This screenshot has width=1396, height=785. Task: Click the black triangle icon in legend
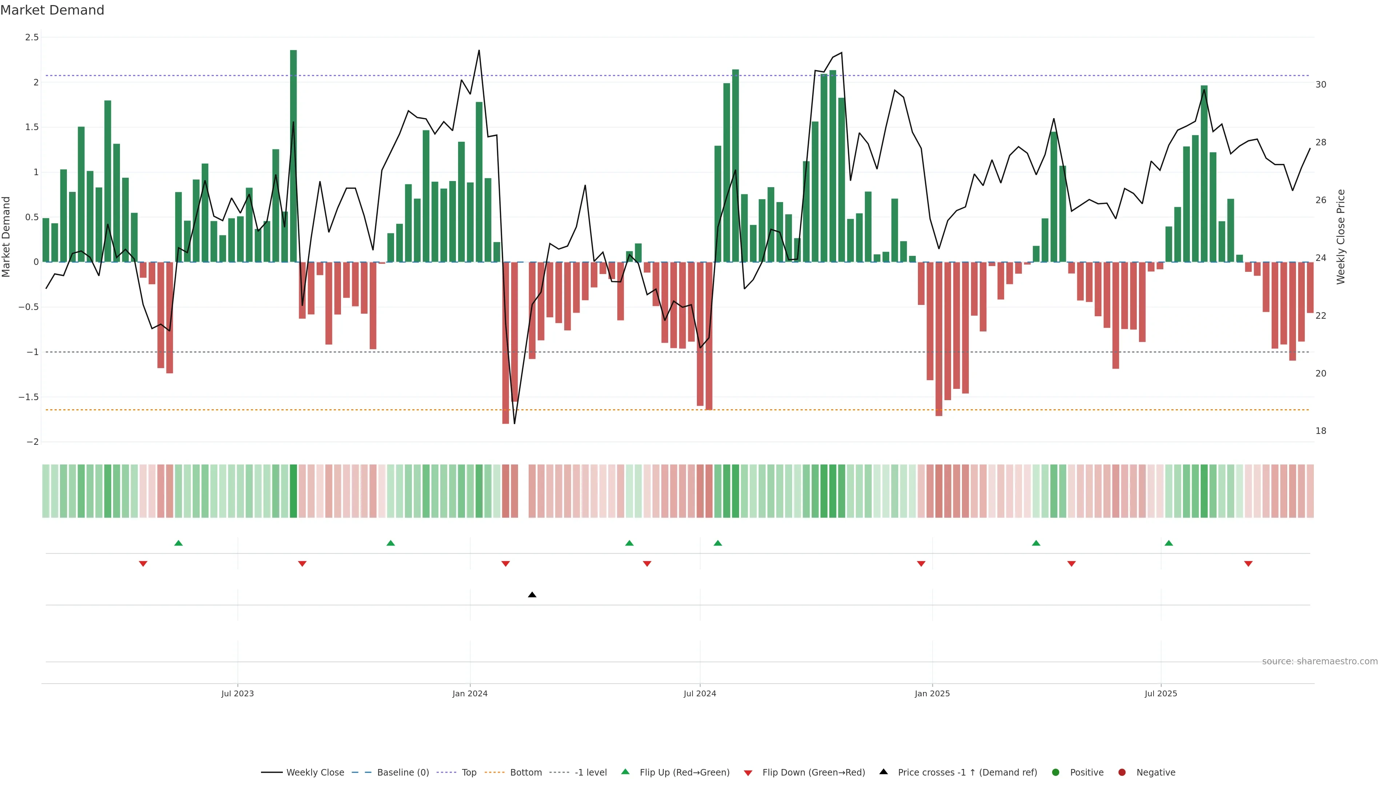883,772
